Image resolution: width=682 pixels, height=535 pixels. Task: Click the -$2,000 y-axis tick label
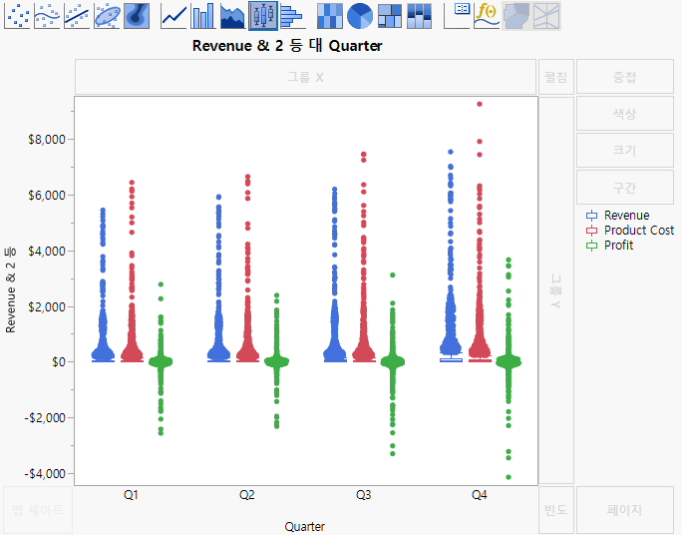point(44,418)
